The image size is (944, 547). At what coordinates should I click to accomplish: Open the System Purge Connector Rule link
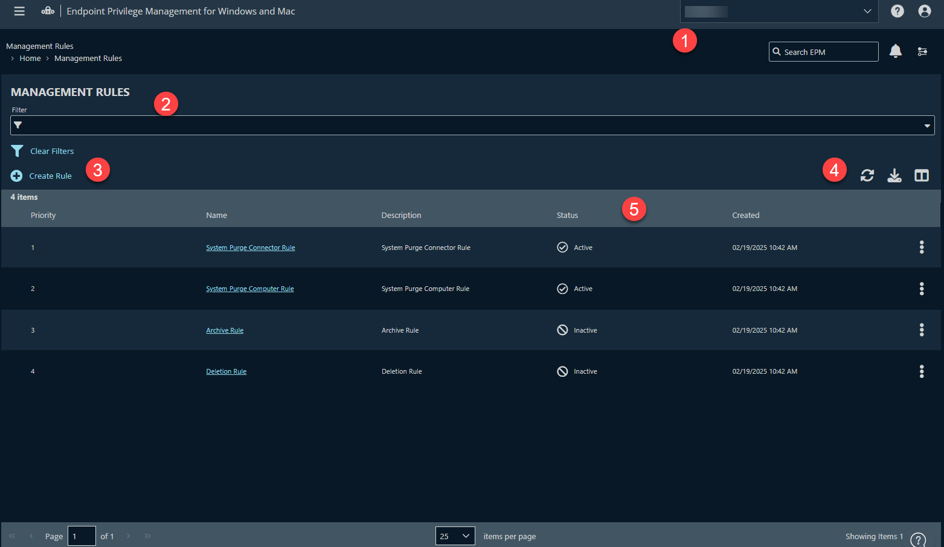(x=250, y=248)
